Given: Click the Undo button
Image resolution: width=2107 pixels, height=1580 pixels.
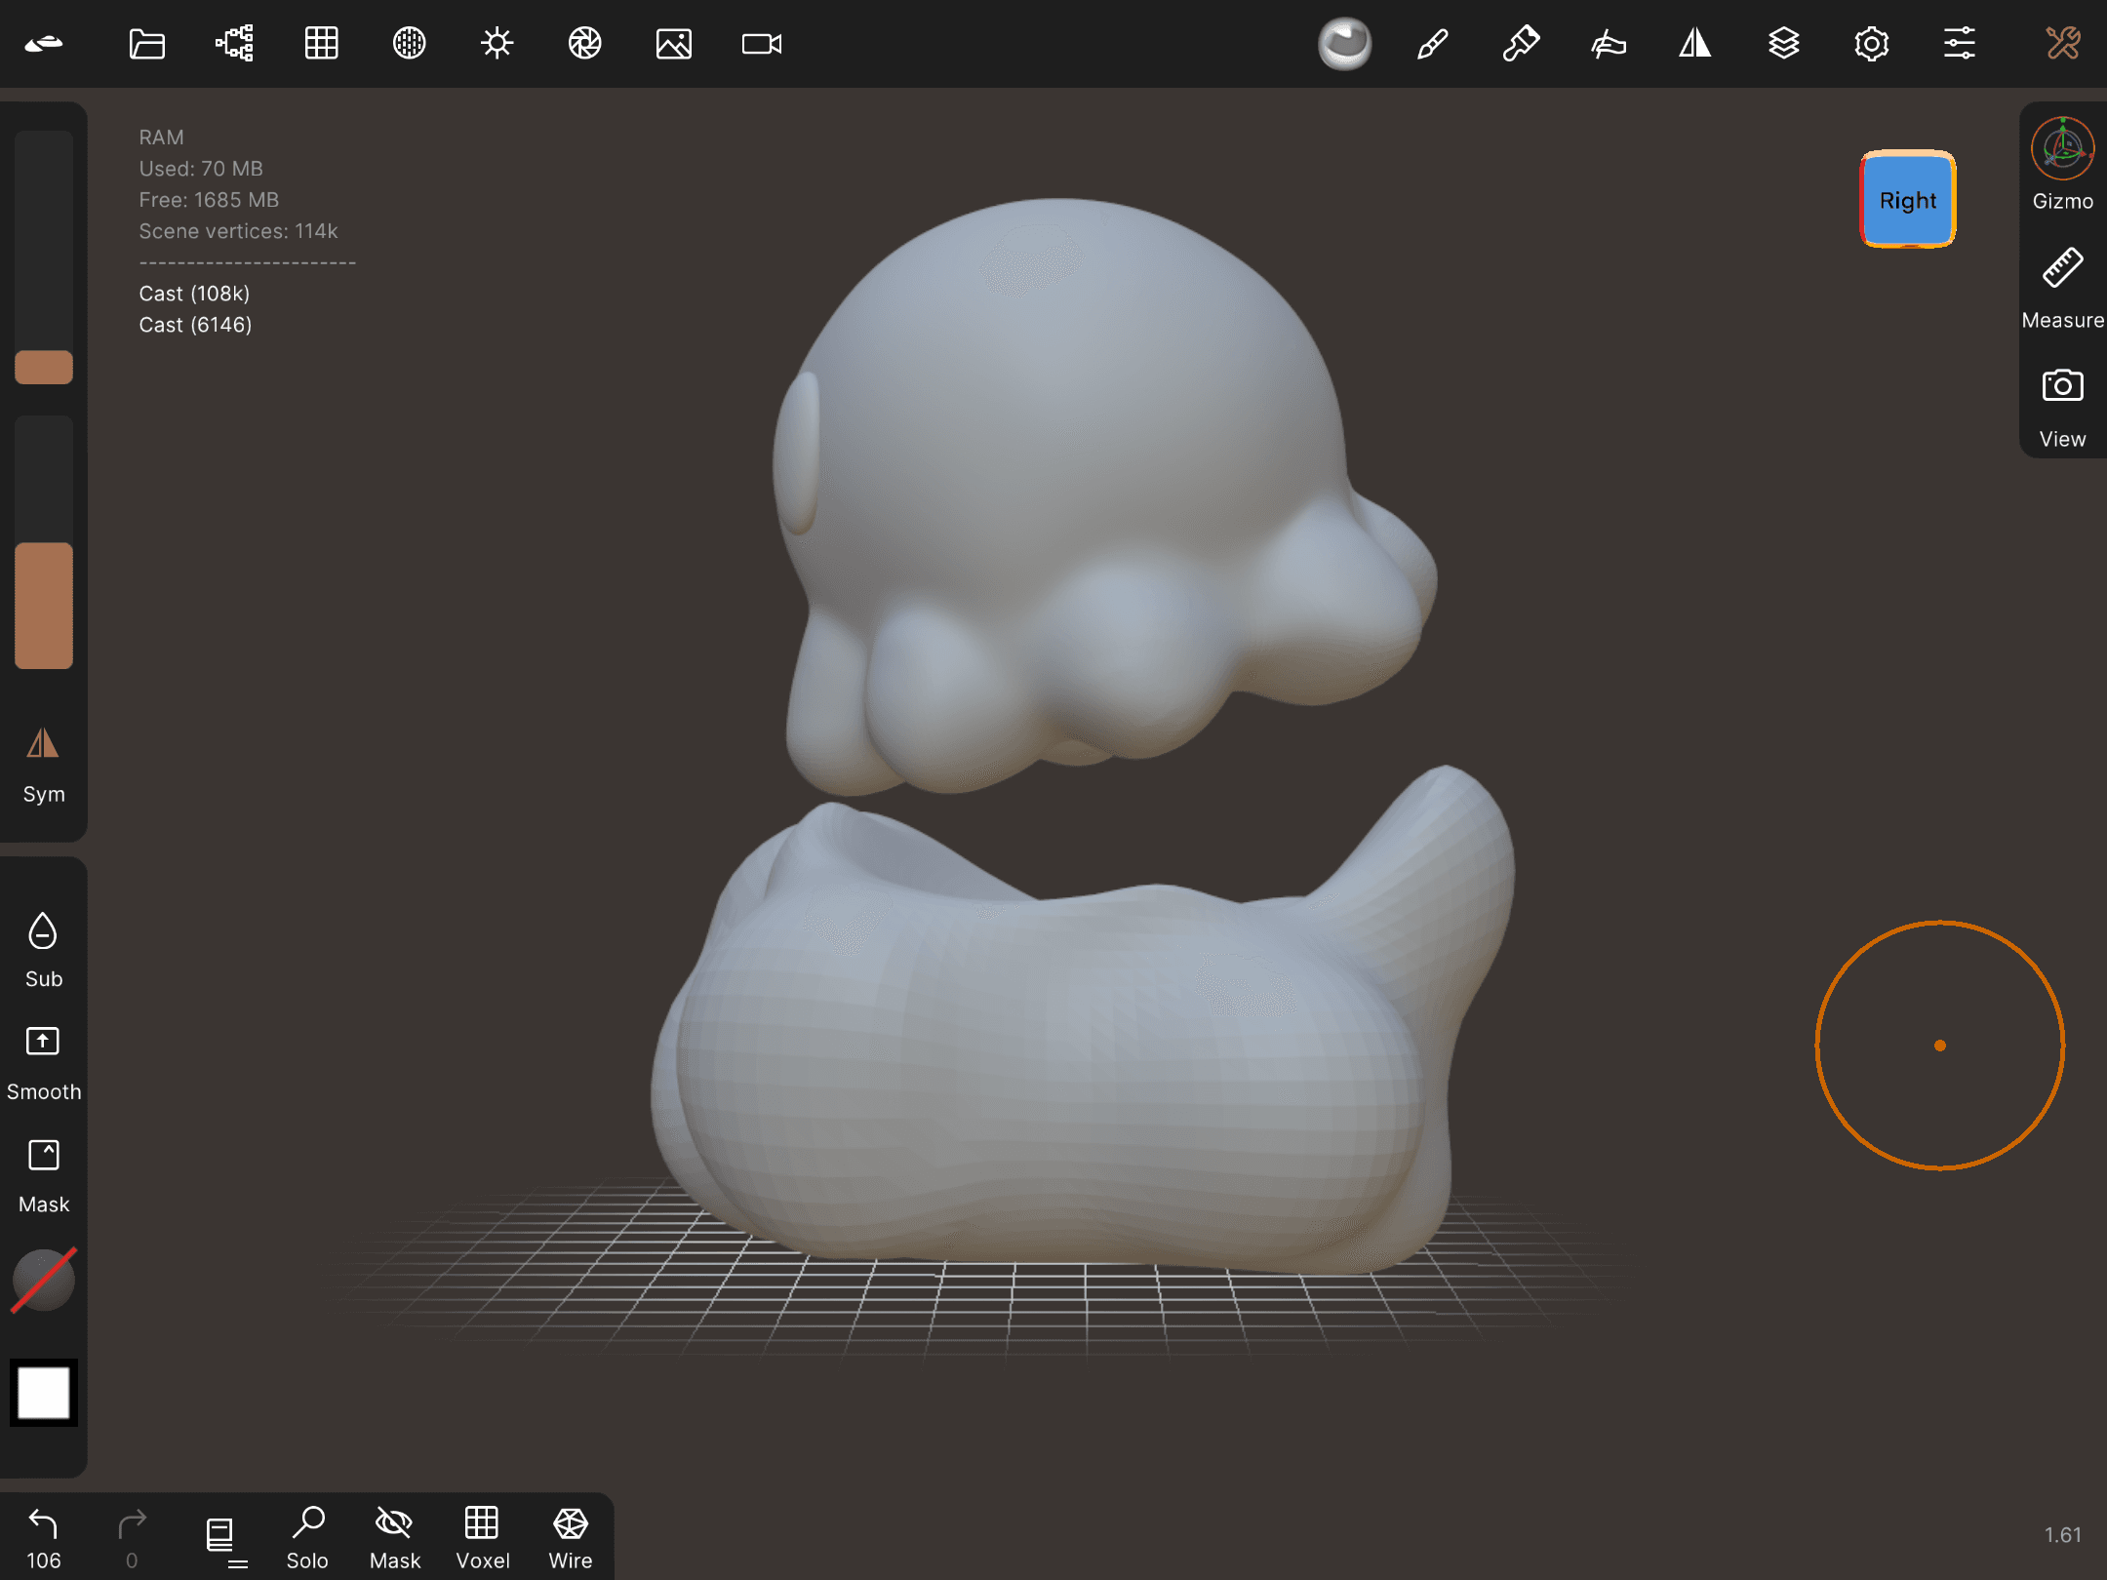Looking at the screenshot, I should click(x=43, y=1537).
